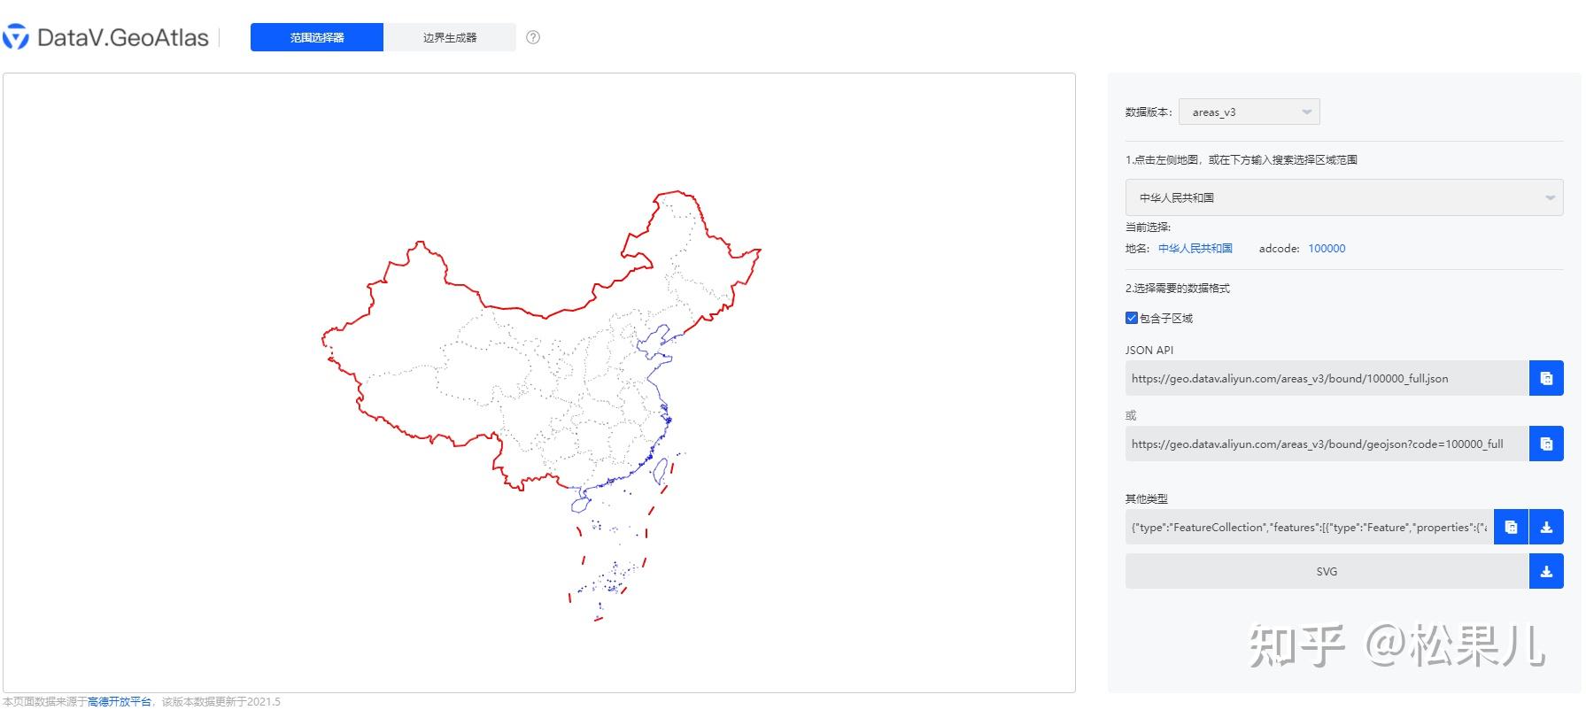Viewport: 1586px width, 710px height.
Task: Switch to the 边界生成器 tab
Action: [450, 37]
